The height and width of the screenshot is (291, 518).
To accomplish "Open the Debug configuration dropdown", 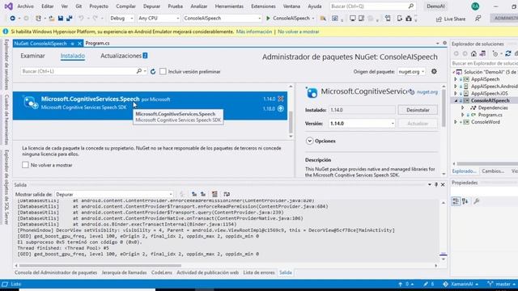I will pos(121,19).
